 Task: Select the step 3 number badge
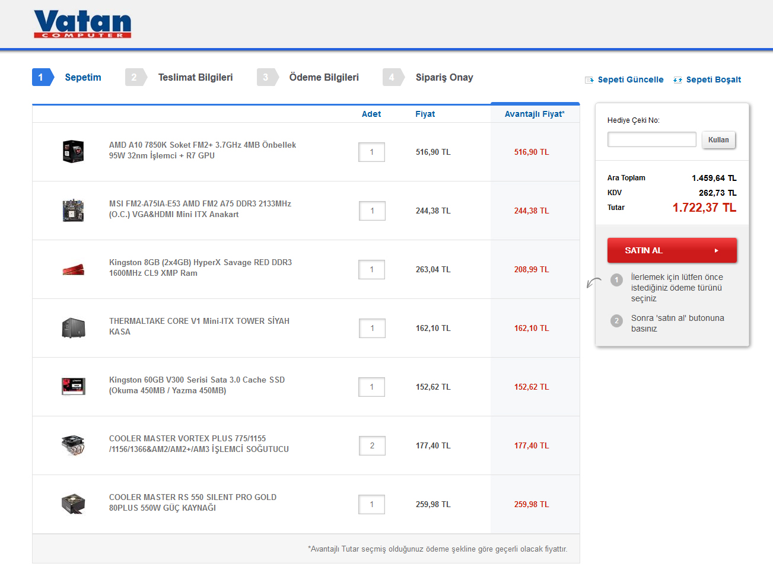268,77
